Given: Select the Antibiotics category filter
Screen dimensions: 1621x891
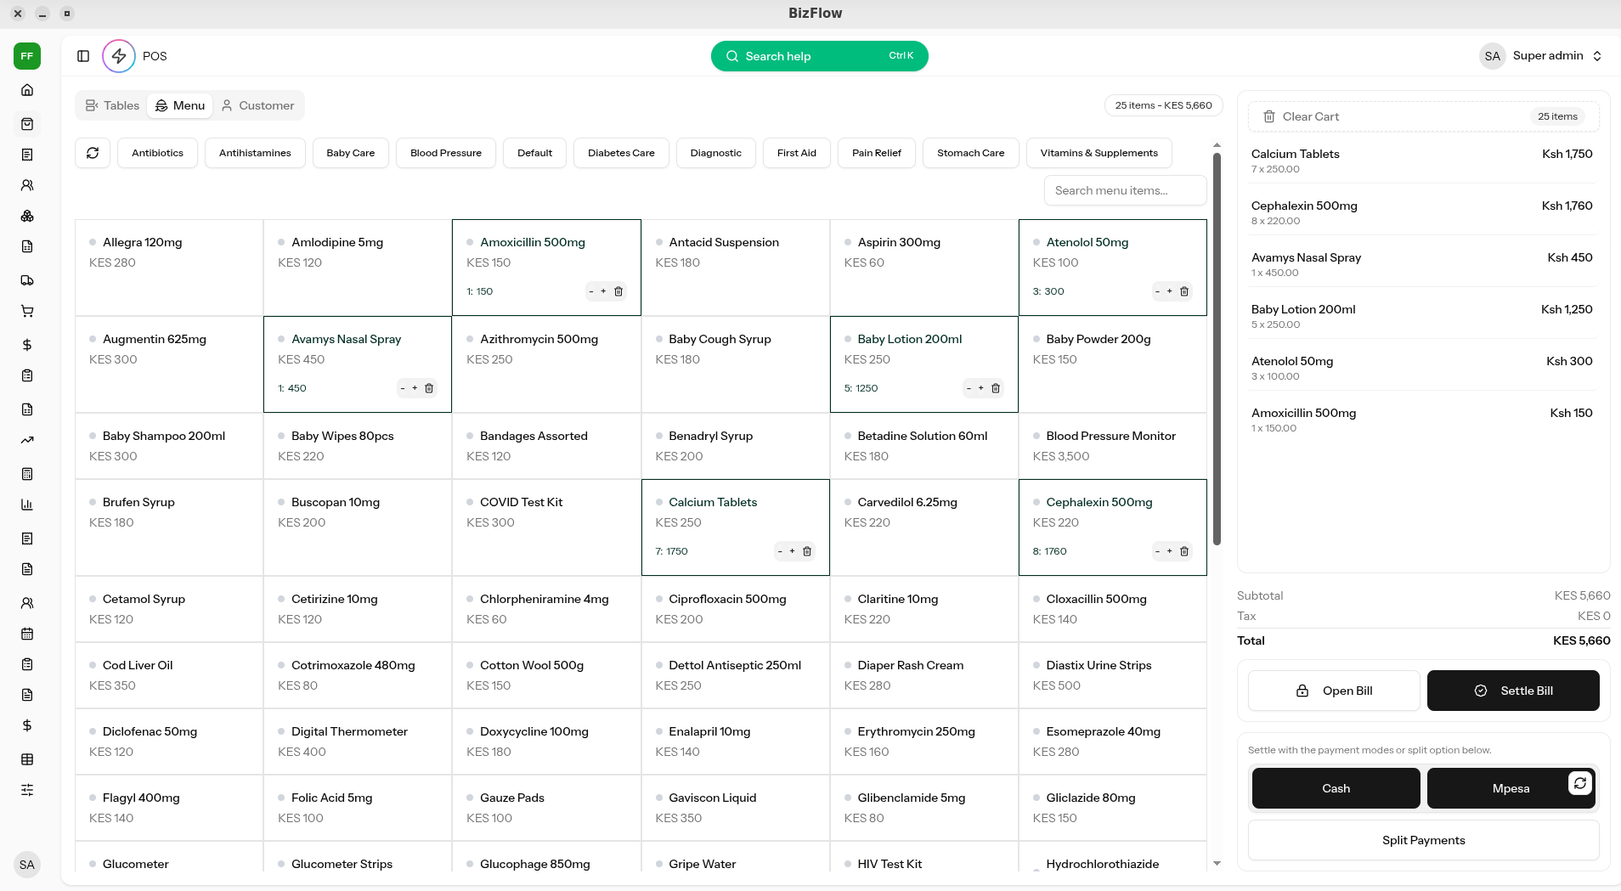Looking at the screenshot, I should coord(157,153).
